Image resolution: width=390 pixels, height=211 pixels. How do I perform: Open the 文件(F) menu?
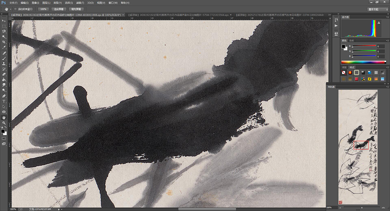tap(14, 3)
